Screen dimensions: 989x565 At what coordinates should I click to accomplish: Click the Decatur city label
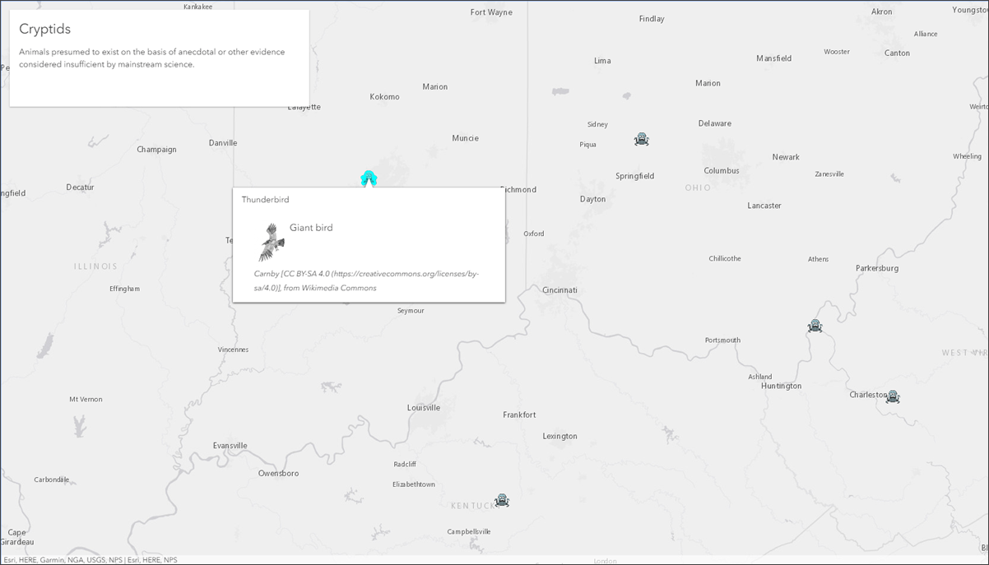click(80, 187)
